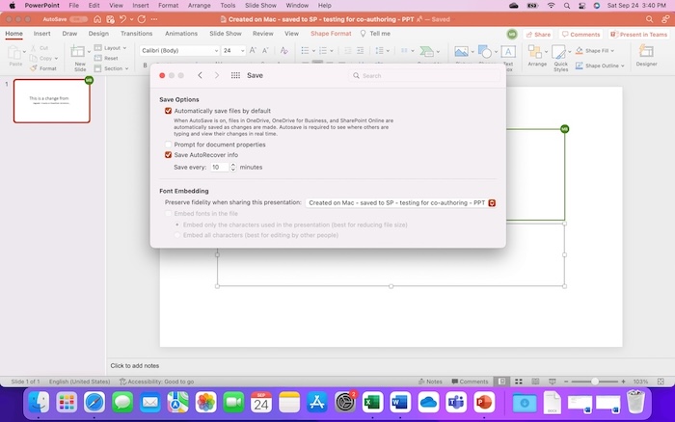This screenshot has height=422, width=675.
Task: Click the Comments button near Share
Action: tap(580, 35)
